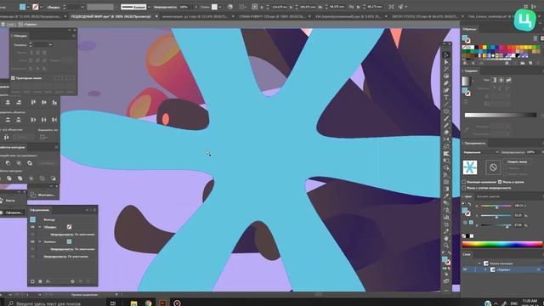Choose freeform gradient type in Градиент panel
Viewport: 544px width, 306px height.
click(x=508, y=80)
